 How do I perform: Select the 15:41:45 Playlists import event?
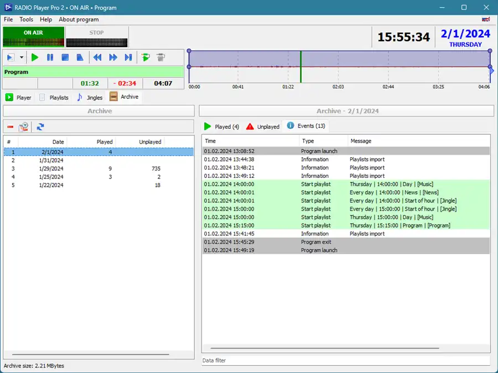coord(346,233)
